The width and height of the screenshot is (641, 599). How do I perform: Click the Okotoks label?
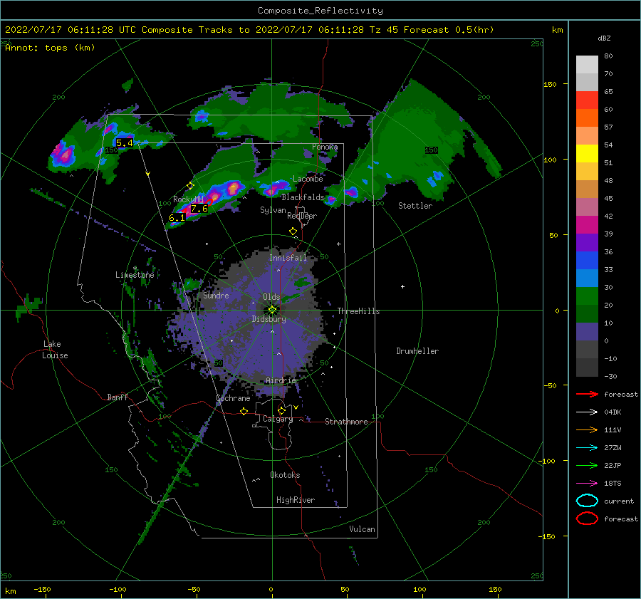pyautogui.click(x=285, y=474)
